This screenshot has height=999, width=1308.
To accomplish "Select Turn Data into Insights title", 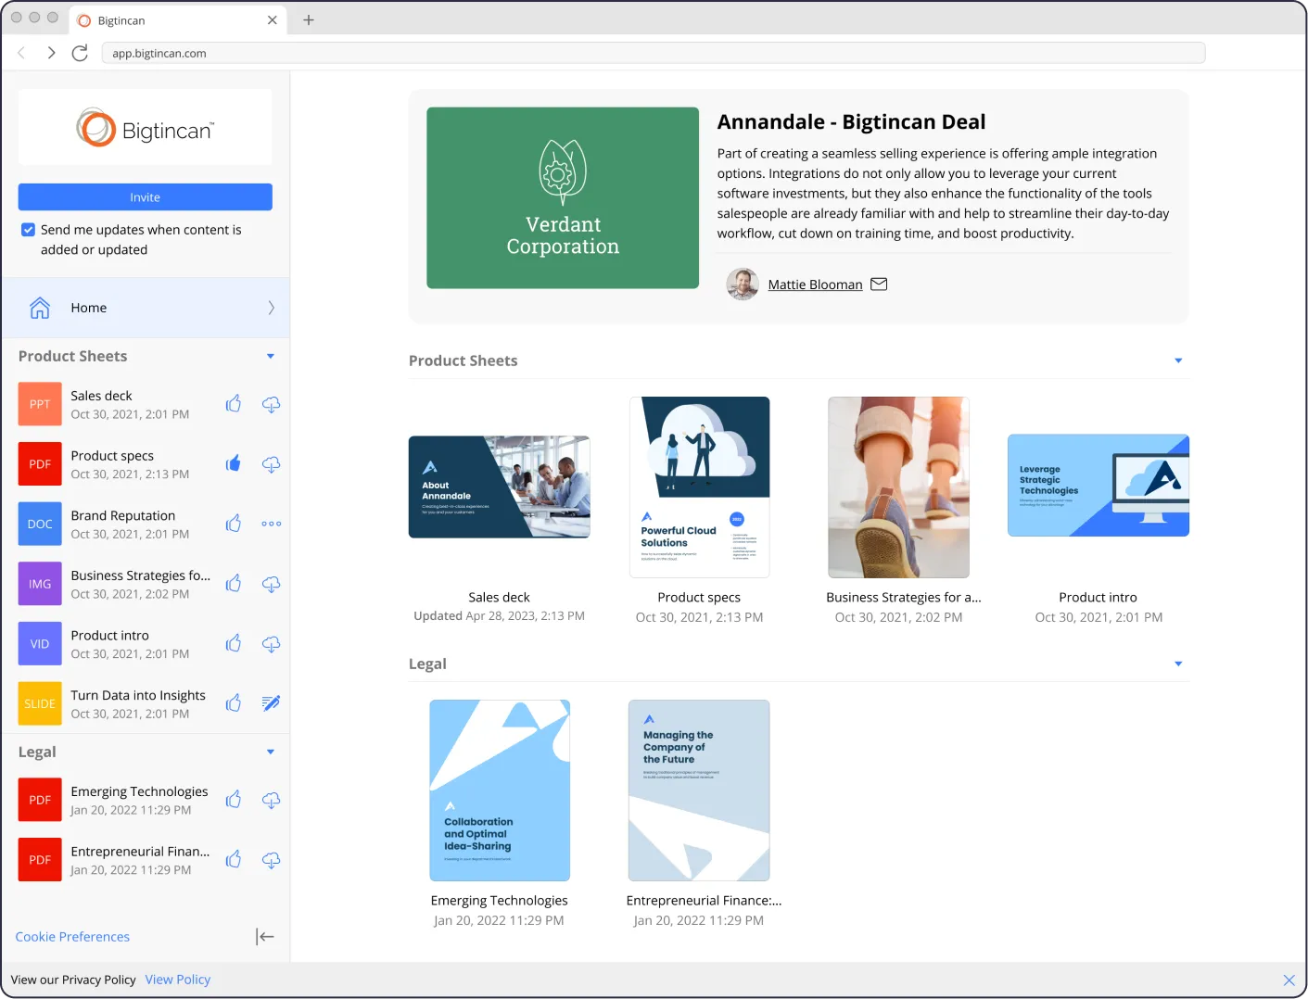I will point(138,695).
